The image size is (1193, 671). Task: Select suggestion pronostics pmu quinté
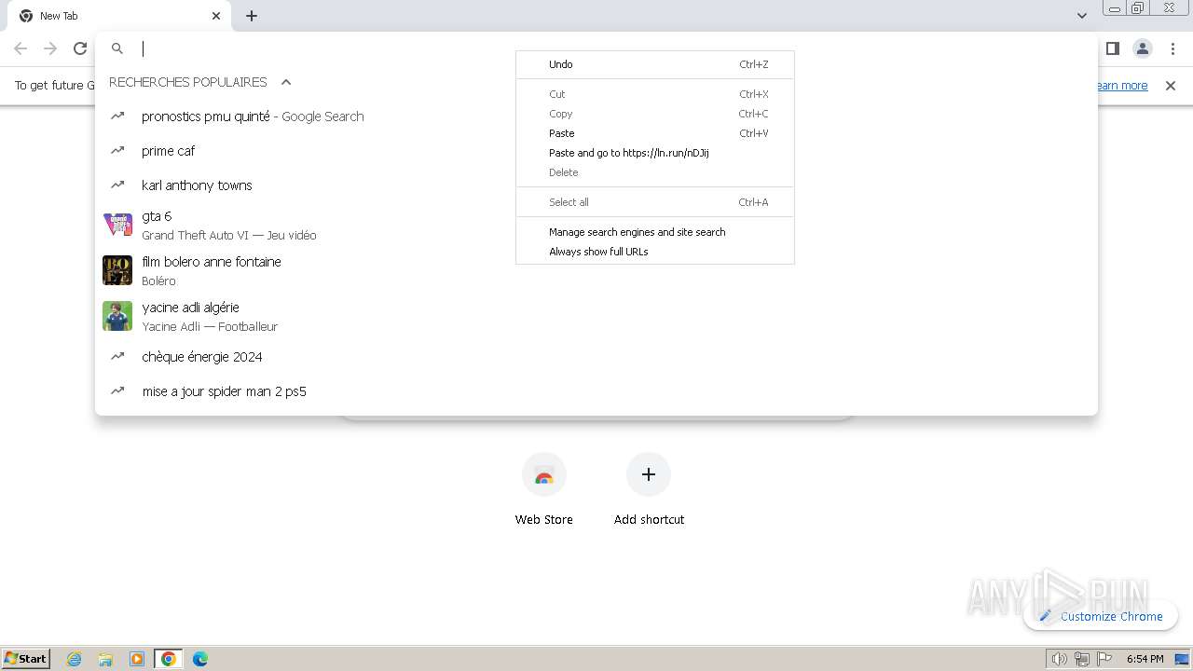[x=596, y=116]
